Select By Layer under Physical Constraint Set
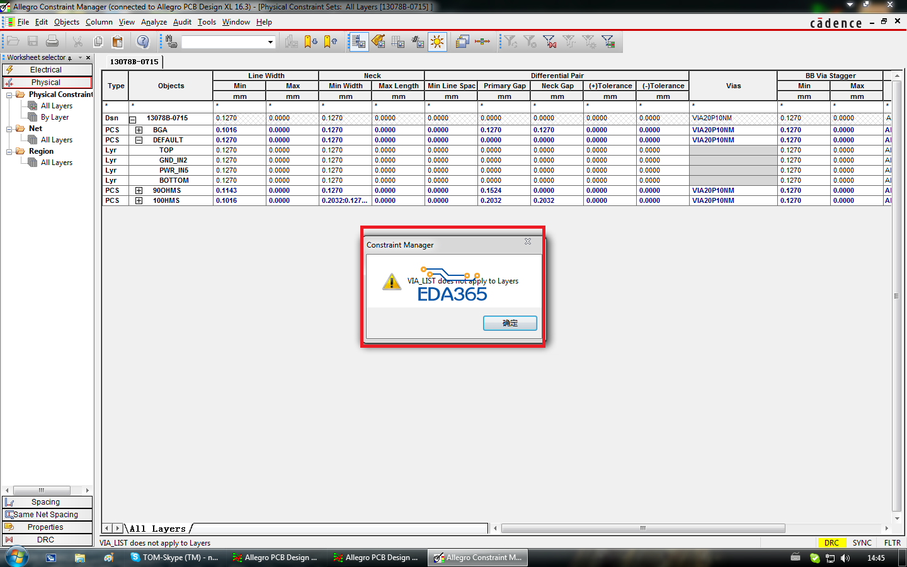This screenshot has height=567, width=907. (55, 117)
